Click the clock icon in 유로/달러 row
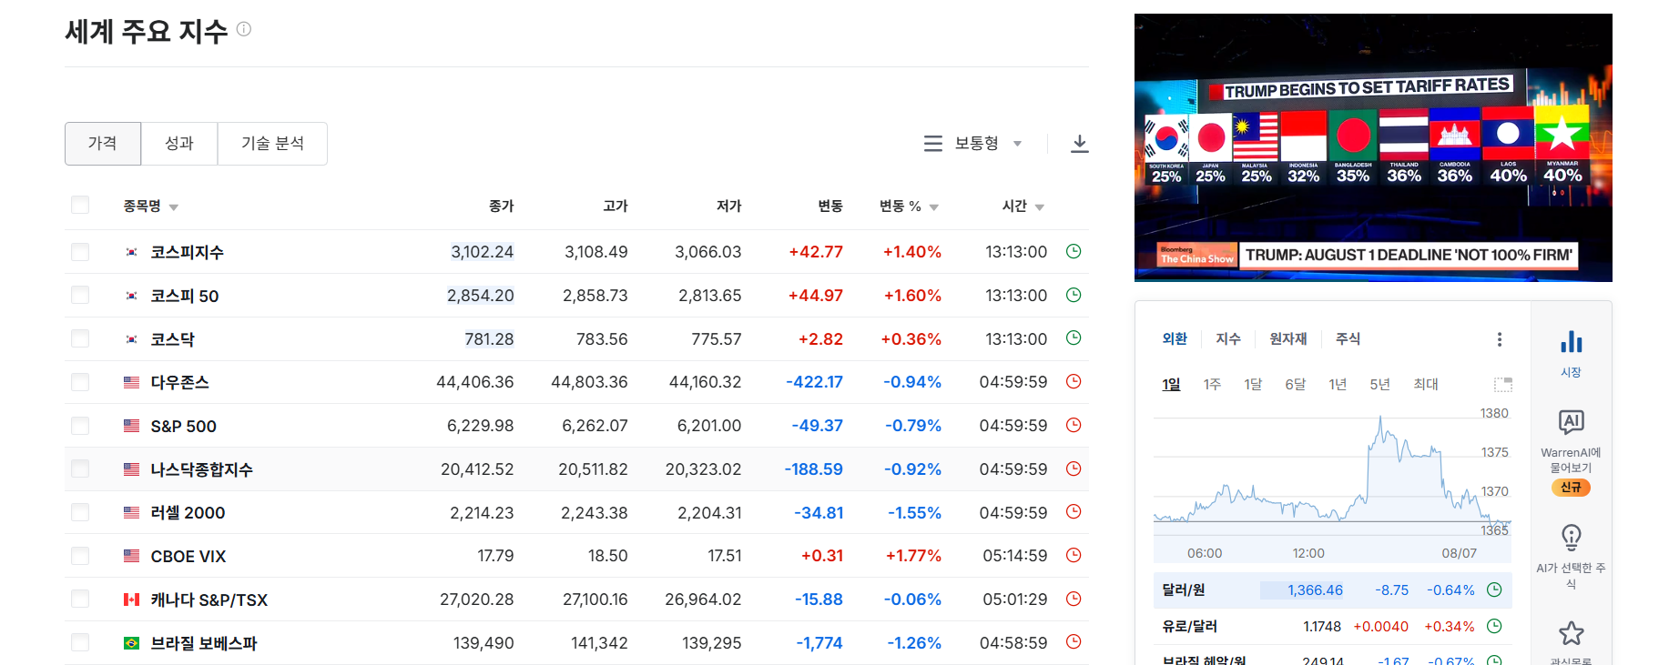The image size is (1679, 665). (1494, 626)
